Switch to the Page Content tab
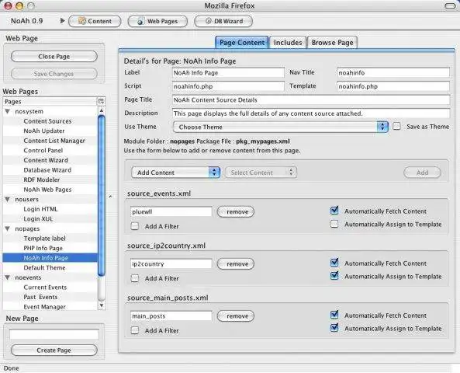460x373 pixels. pos(242,43)
